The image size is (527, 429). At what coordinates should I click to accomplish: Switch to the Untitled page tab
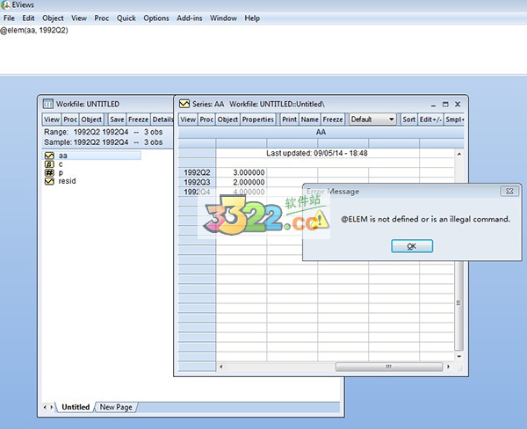tap(76, 407)
